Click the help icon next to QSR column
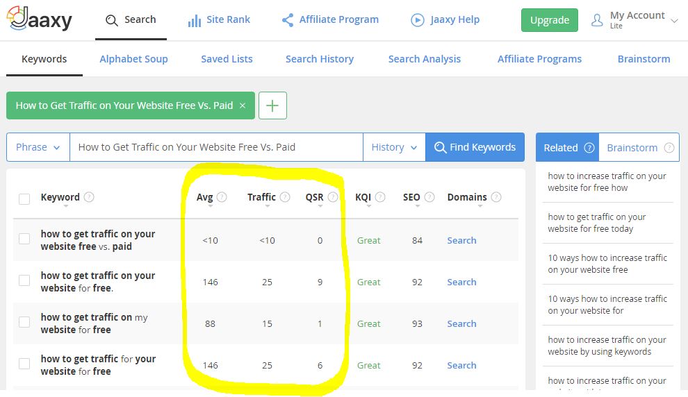 (333, 196)
